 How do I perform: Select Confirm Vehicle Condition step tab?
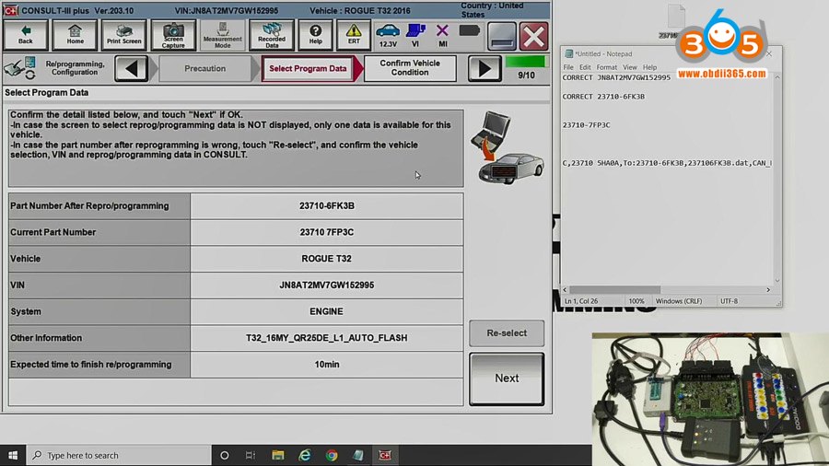click(410, 67)
